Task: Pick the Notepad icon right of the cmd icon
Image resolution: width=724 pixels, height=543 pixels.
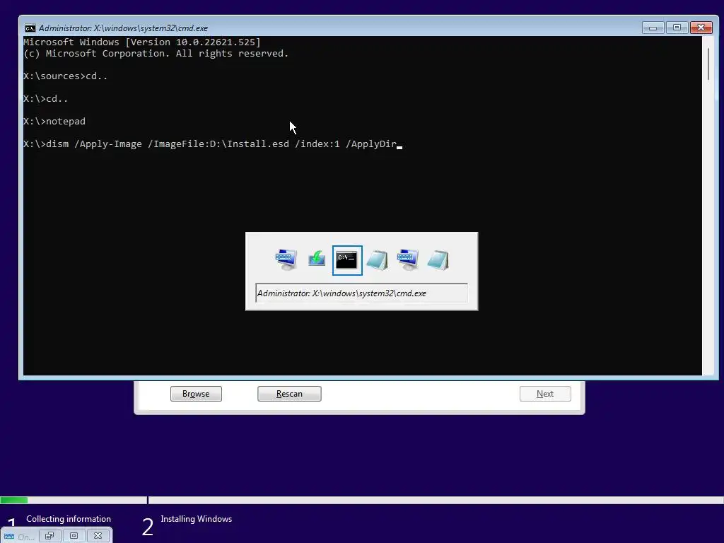Action: pyautogui.click(x=378, y=260)
